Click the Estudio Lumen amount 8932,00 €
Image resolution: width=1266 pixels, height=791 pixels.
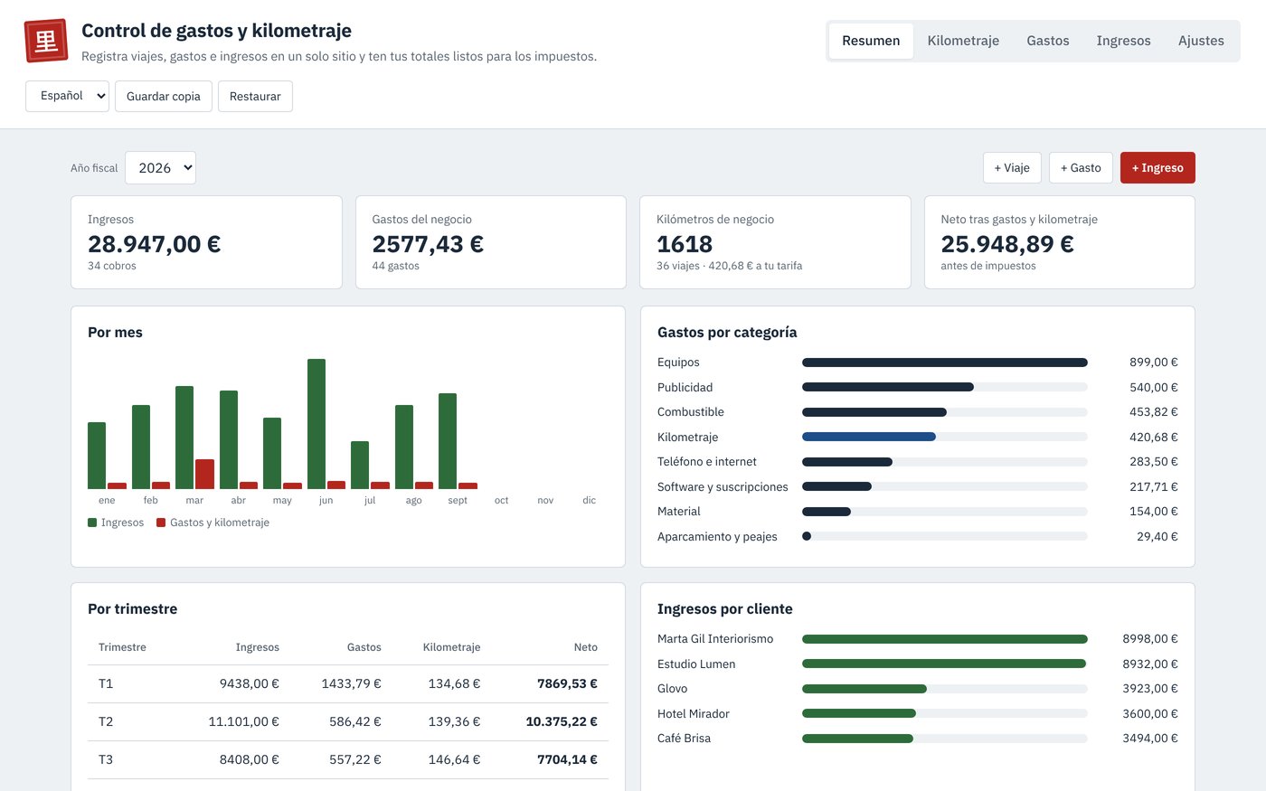pos(1150,664)
